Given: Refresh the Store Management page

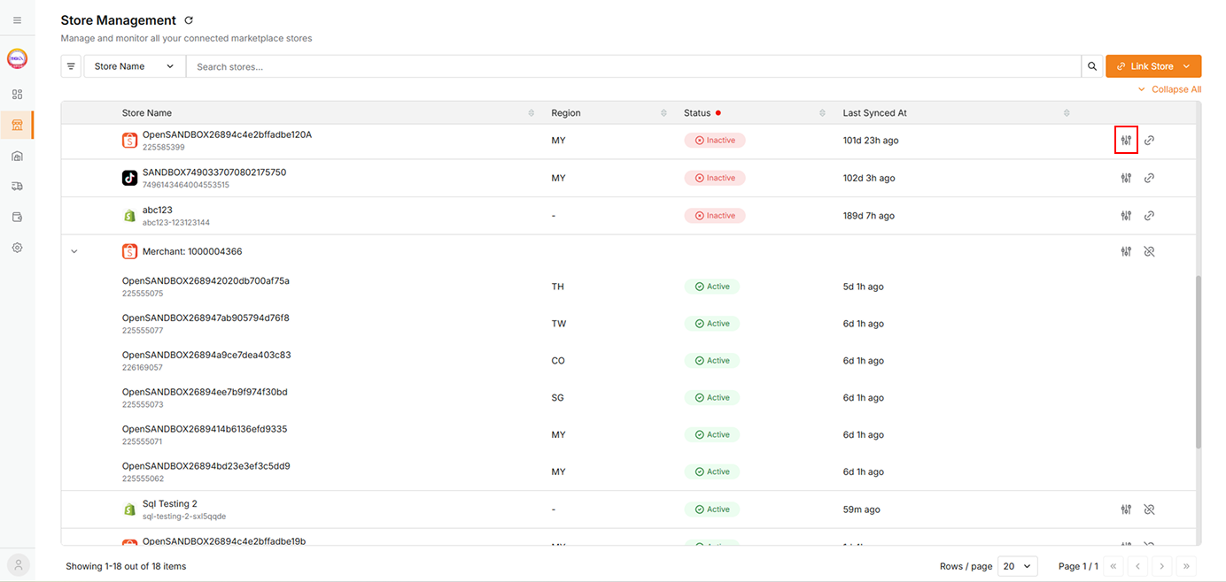Looking at the screenshot, I should tap(189, 20).
